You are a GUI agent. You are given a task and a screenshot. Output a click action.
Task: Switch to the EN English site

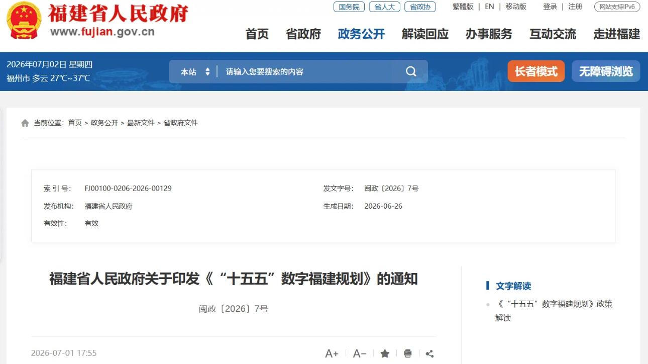[x=489, y=7]
